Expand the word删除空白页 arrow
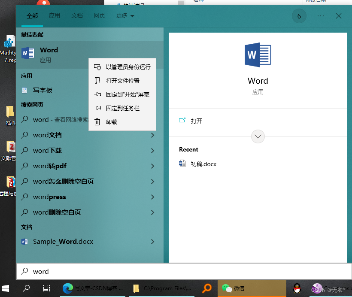 tap(153, 212)
